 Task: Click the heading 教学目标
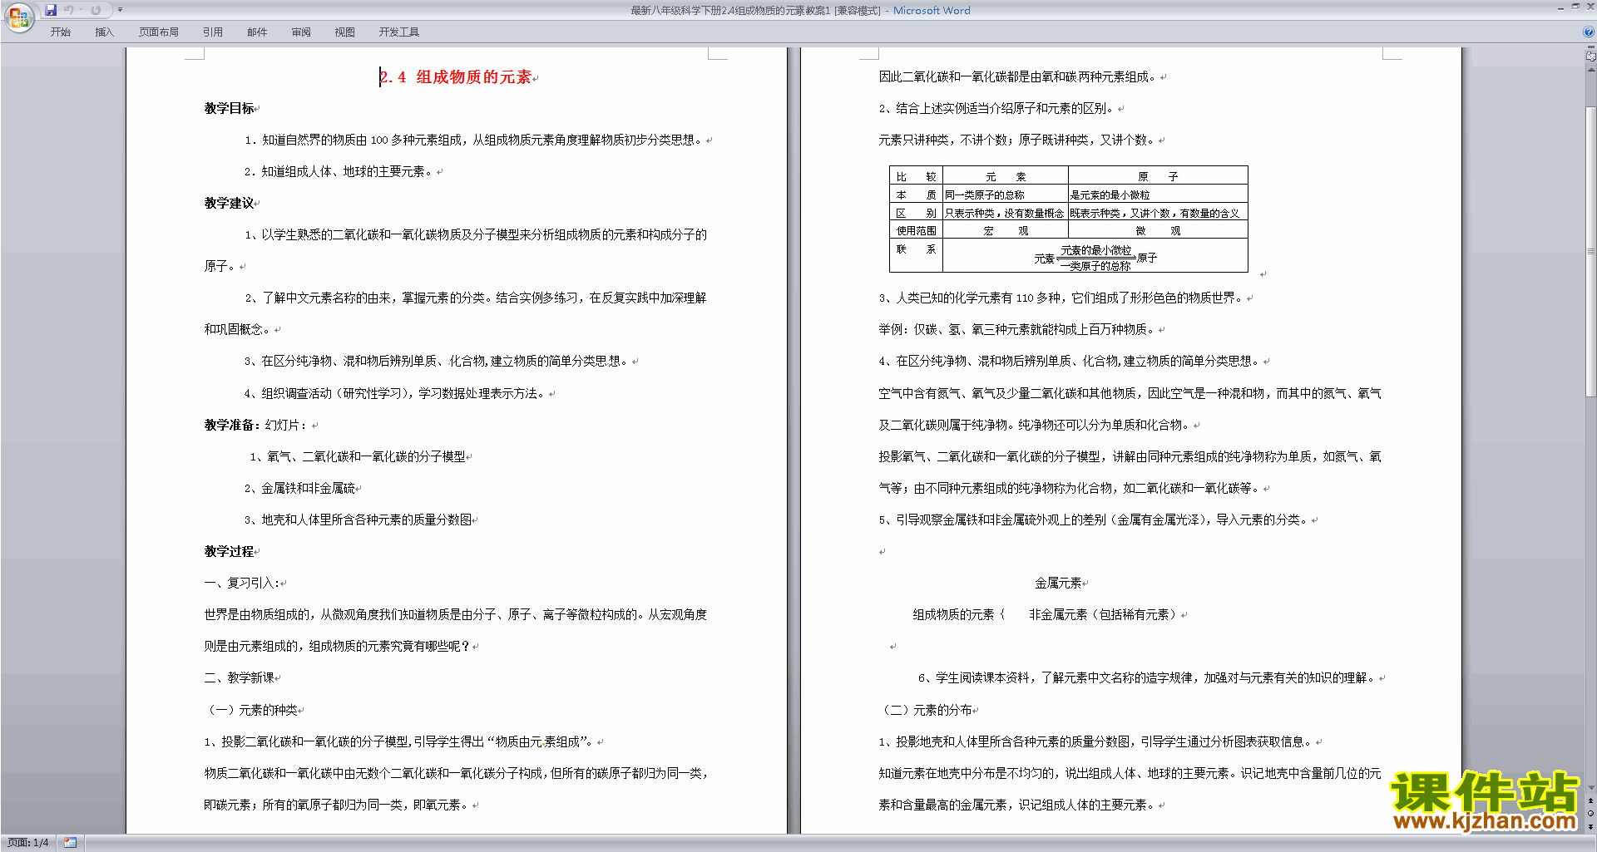click(230, 108)
